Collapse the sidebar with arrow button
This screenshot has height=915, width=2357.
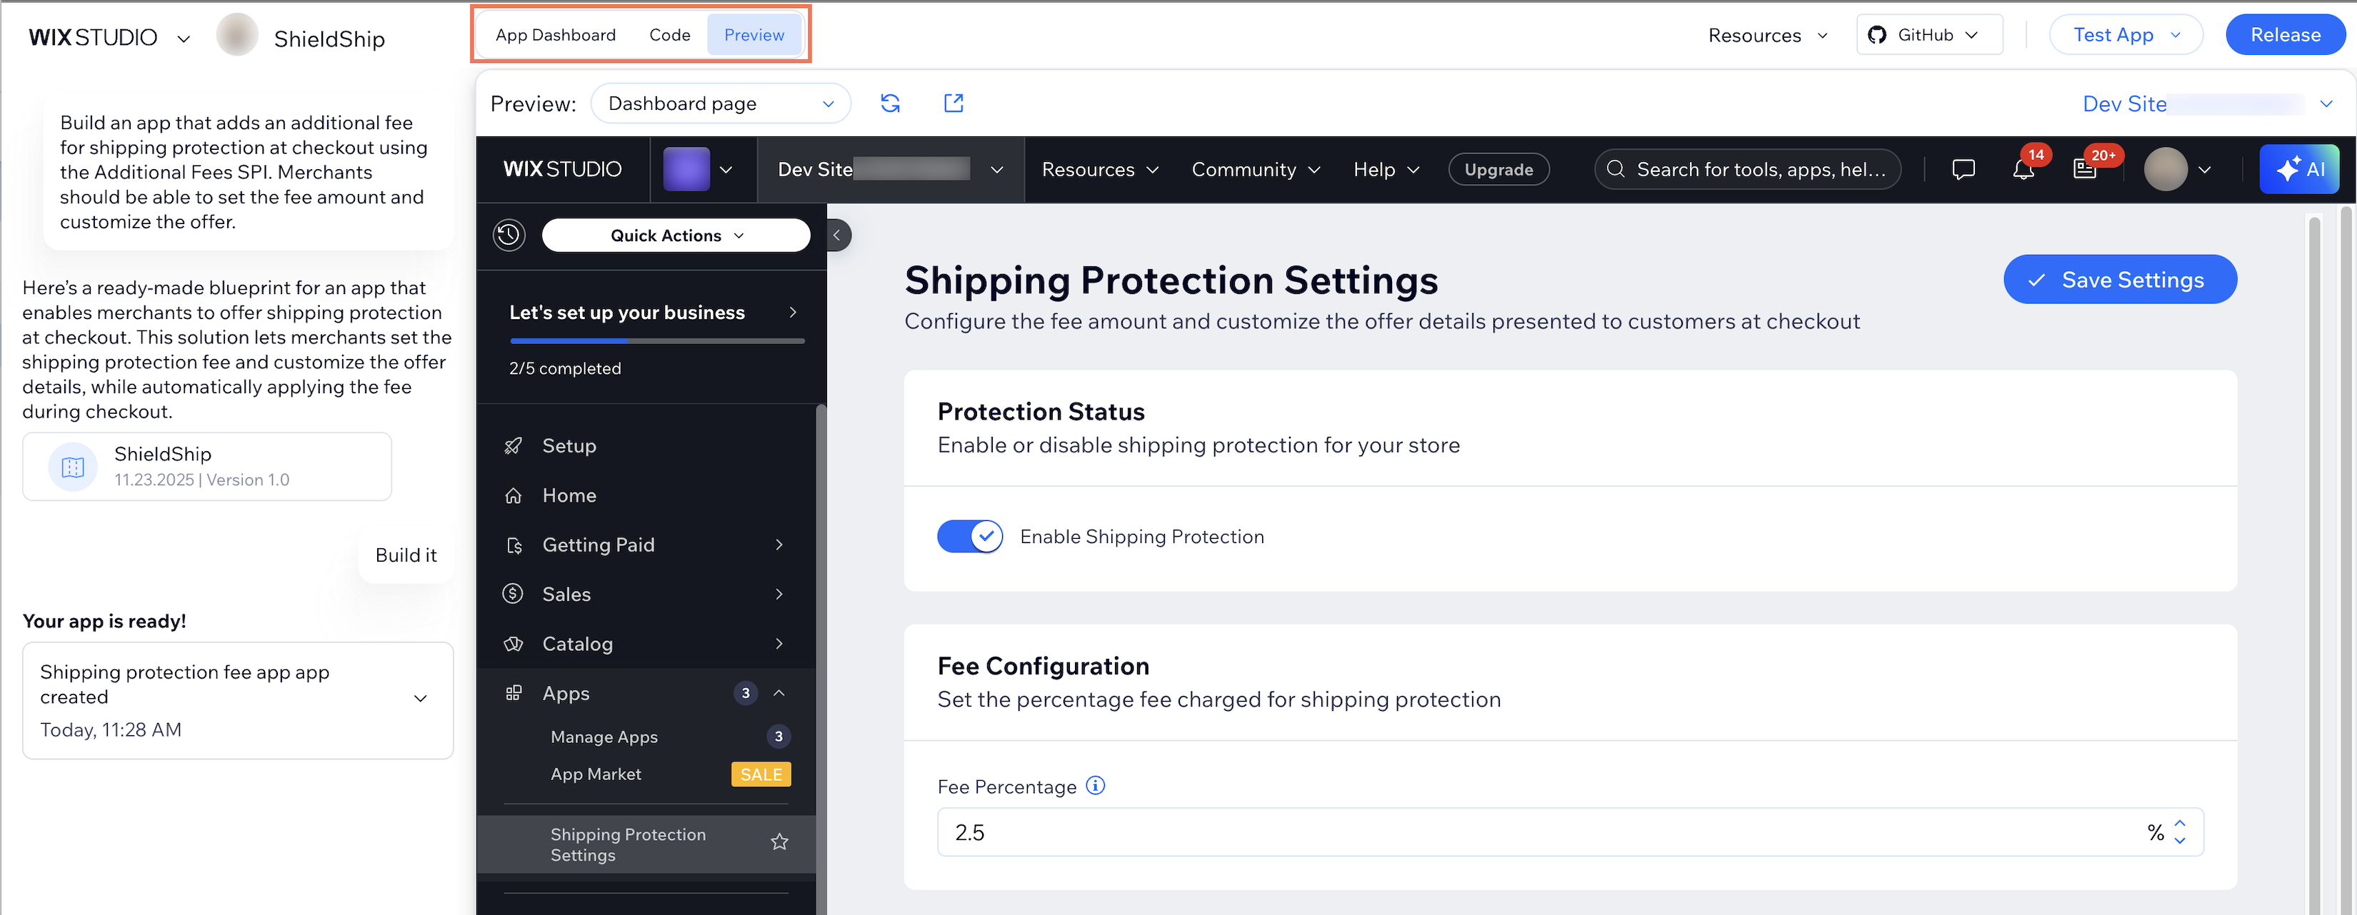[x=837, y=235]
